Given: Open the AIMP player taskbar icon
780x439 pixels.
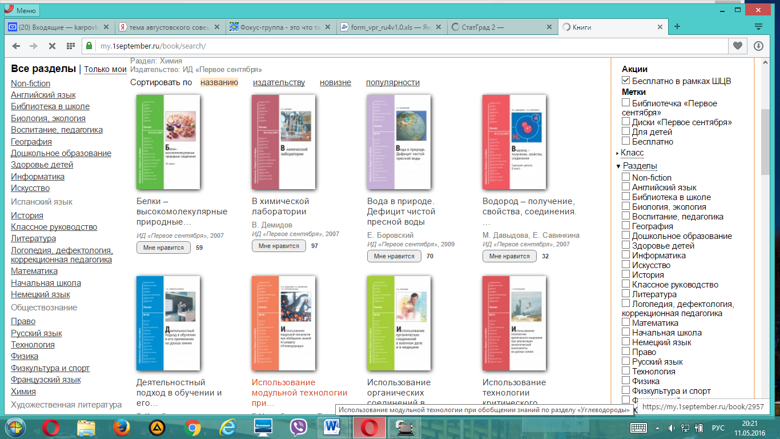Looking at the screenshot, I should pyautogui.click(x=156, y=427).
